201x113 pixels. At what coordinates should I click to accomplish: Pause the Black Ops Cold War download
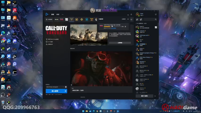pyautogui.click(x=125, y=27)
